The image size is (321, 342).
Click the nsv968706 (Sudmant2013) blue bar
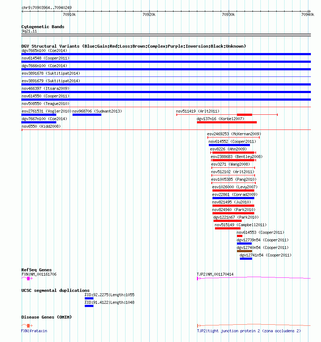(x=87, y=115)
